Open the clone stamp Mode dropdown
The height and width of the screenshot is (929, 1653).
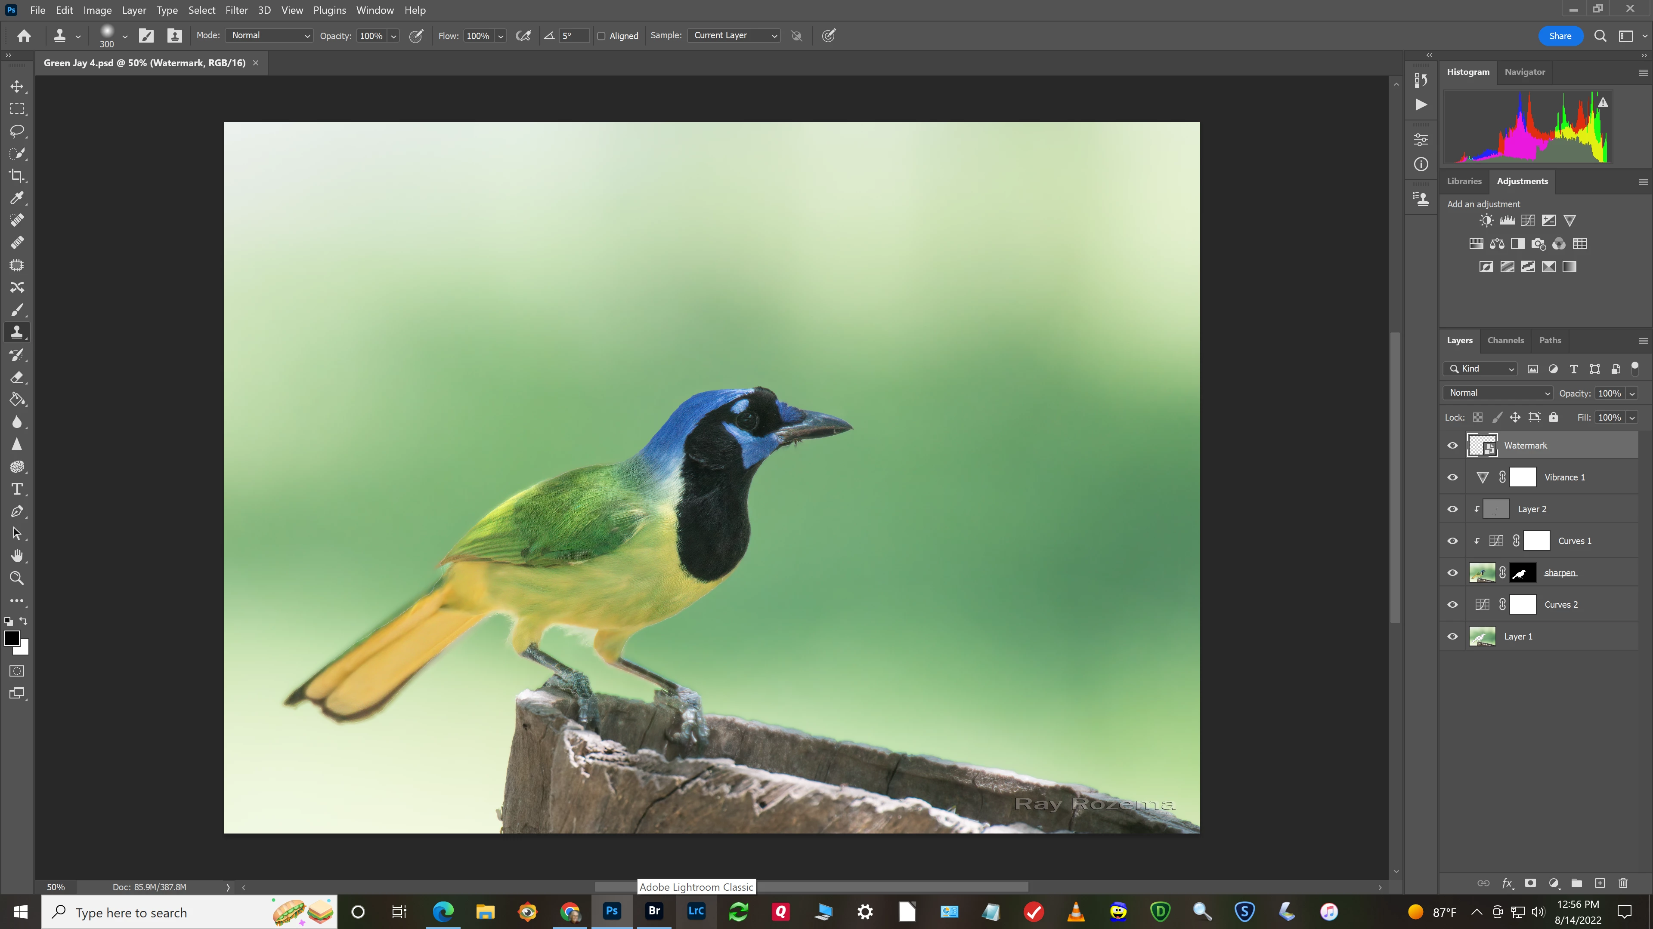[269, 36]
